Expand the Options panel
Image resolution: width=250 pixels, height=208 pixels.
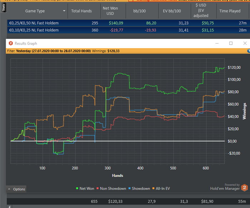tap(16, 189)
